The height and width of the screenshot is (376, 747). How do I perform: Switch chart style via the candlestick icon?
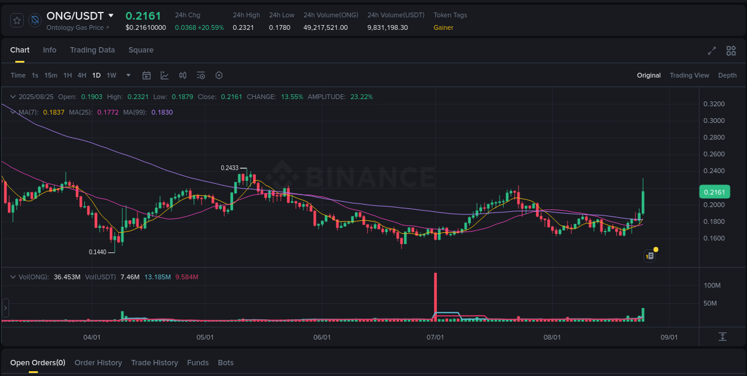click(x=183, y=75)
